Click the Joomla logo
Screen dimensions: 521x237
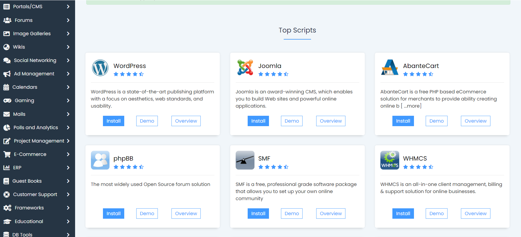(245, 67)
